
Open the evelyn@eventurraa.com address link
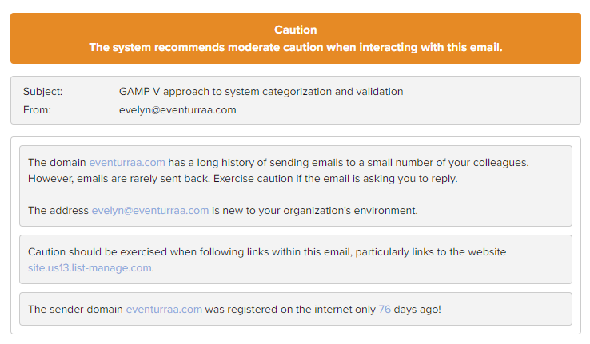[x=150, y=210]
